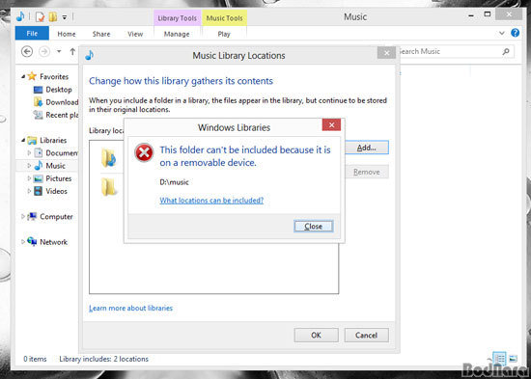Click the Music Tools contextual header
This screenshot has height=379, width=531.
(224, 18)
